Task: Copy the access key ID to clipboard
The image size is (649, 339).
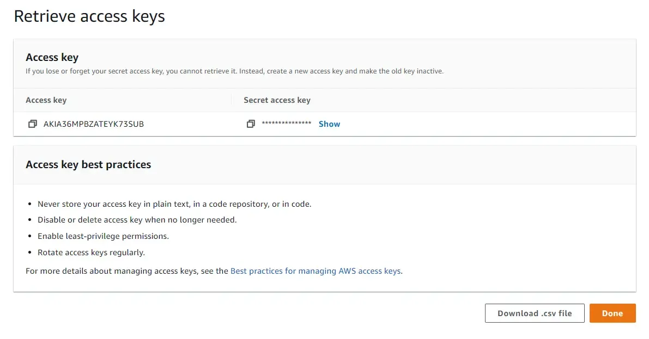Action: pyautogui.click(x=33, y=124)
